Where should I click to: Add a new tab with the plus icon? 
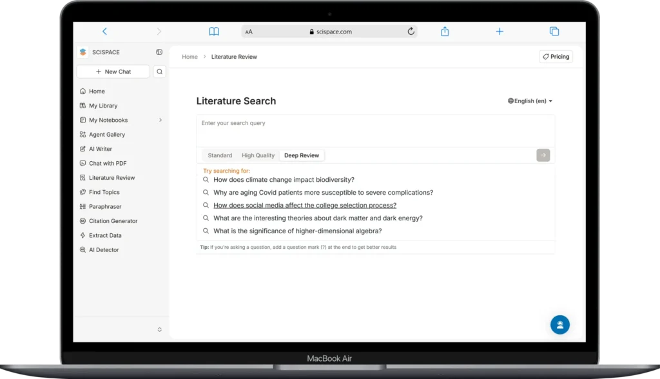[x=500, y=31]
